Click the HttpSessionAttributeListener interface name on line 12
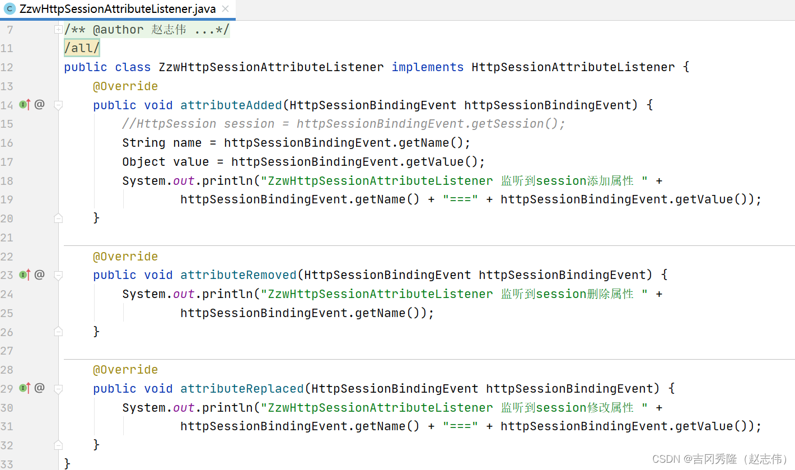 coord(573,67)
